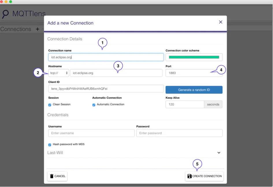Image resolution: width=273 pixels, height=187 pixels.
Task: Generate a random ID
Action: point(194,90)
